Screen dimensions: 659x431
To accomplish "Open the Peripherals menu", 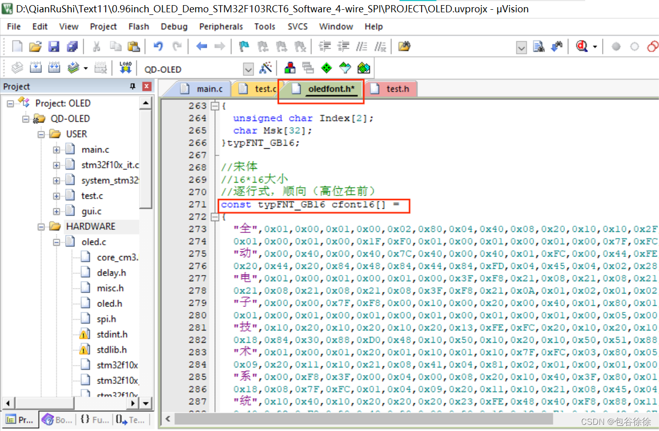I will (x=221, y=27).
